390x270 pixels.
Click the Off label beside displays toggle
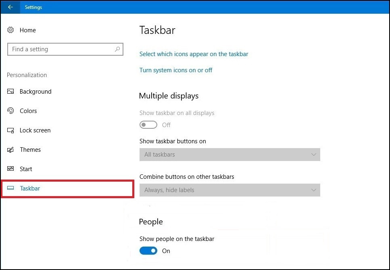point(167,125)
